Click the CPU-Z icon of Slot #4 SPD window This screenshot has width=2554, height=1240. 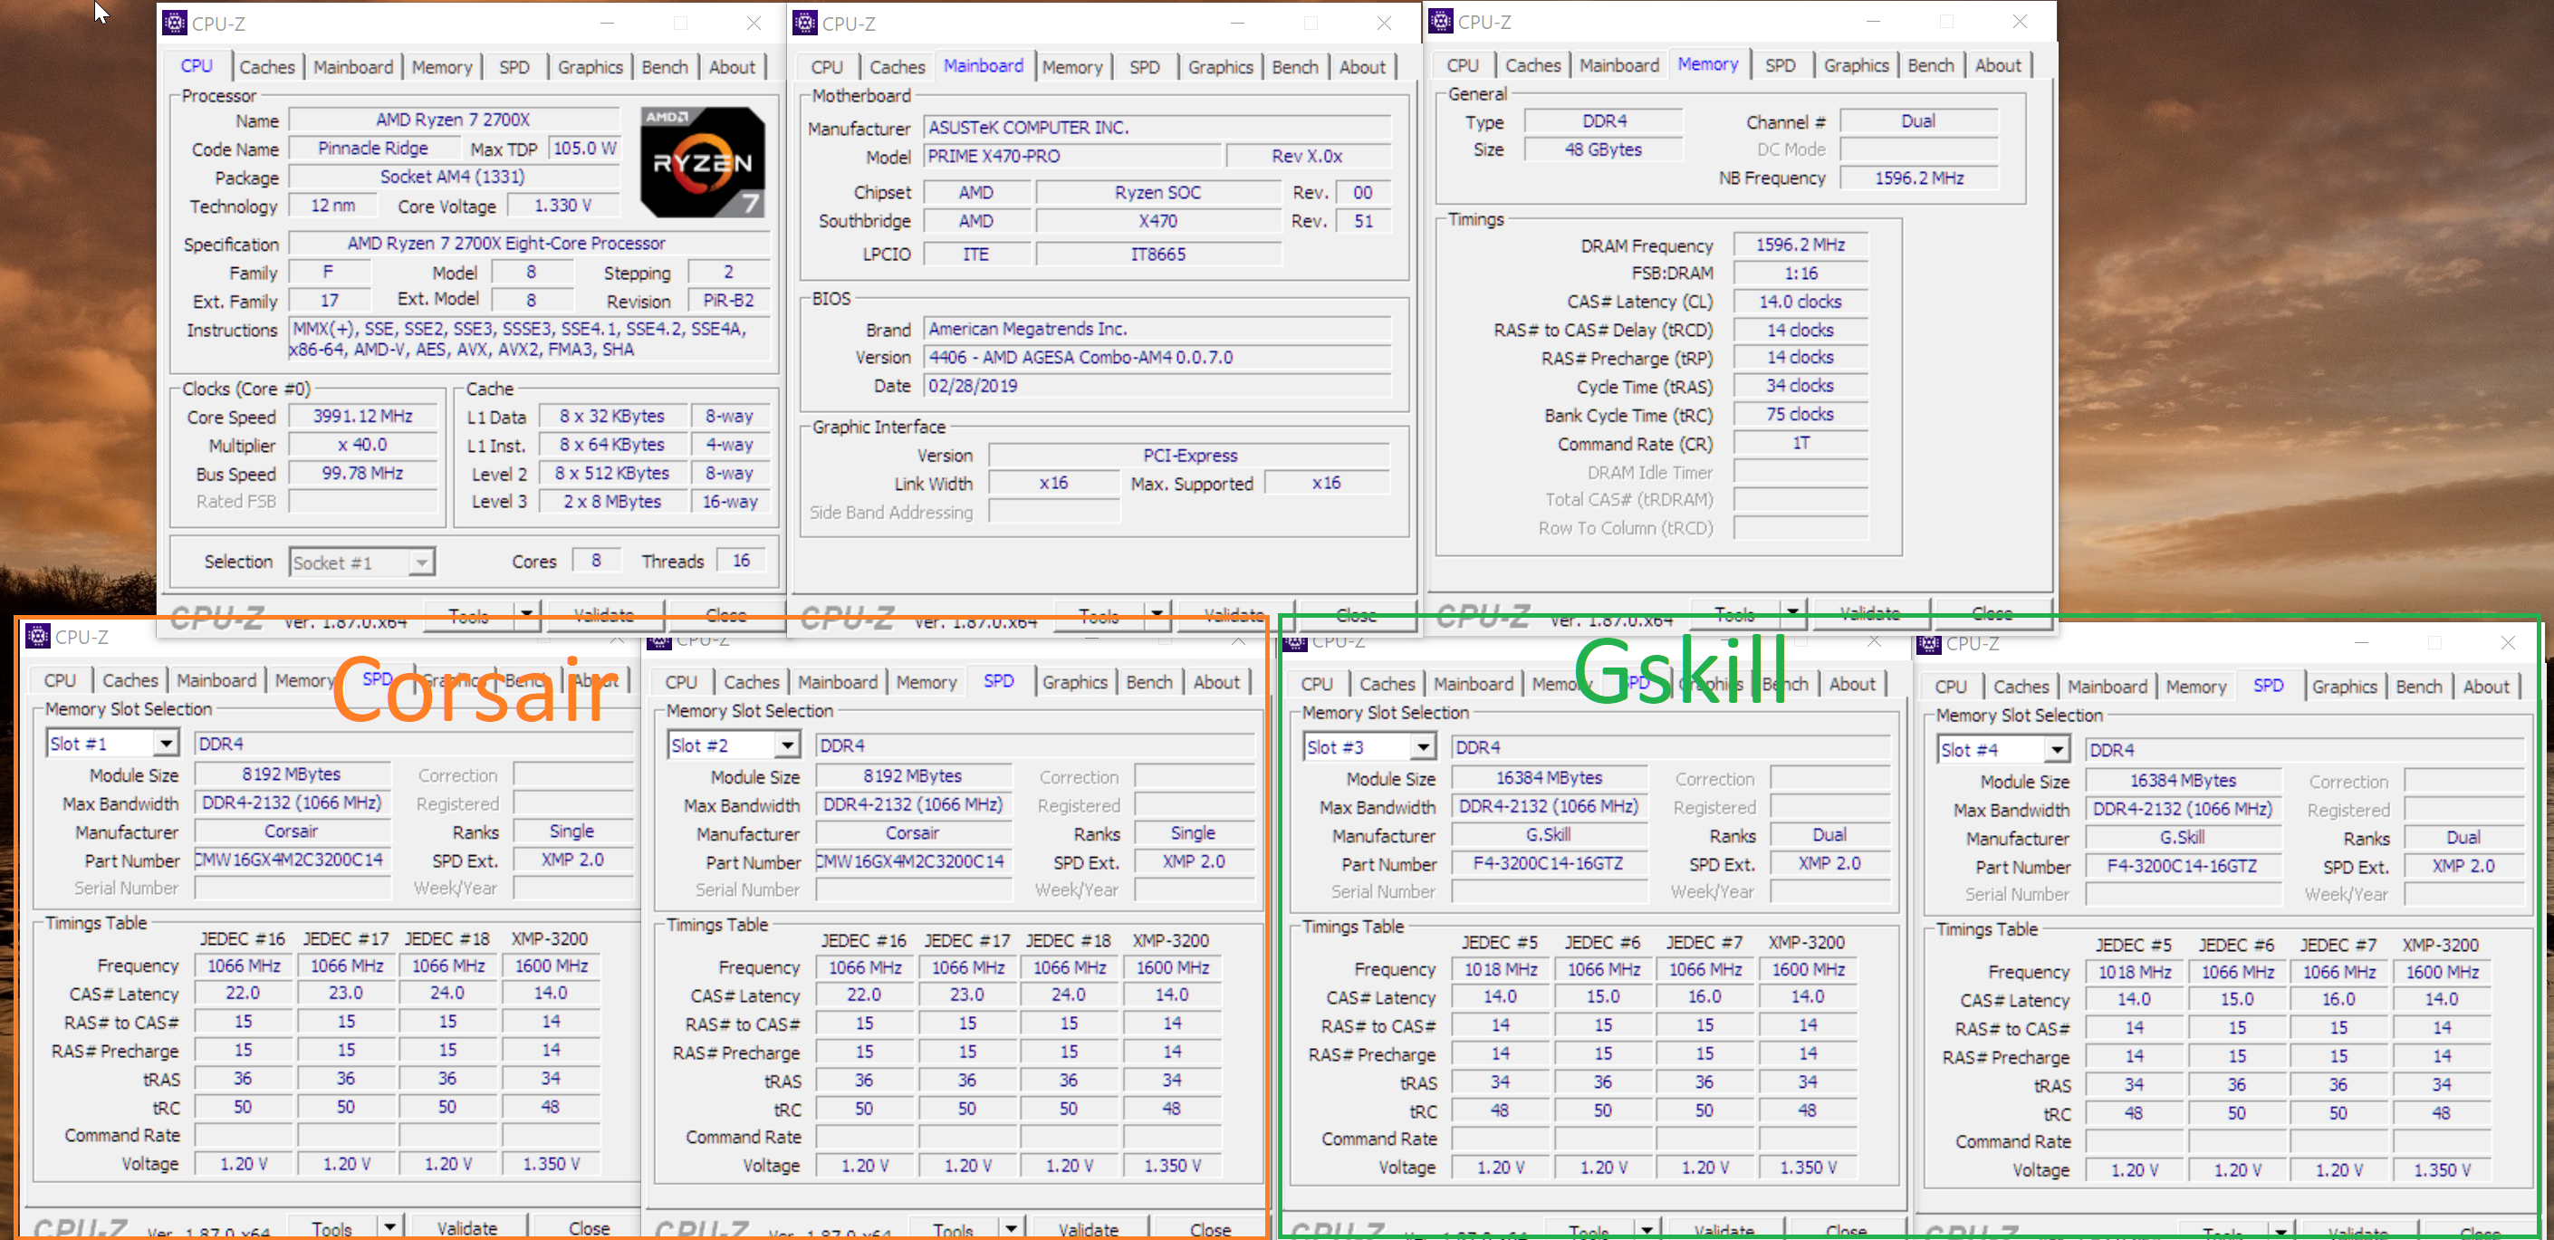click(1928, 643)
